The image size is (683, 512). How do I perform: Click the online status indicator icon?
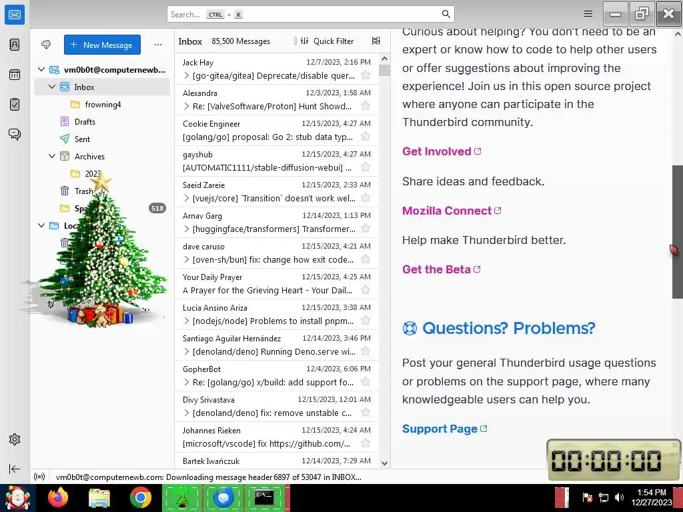39,477
